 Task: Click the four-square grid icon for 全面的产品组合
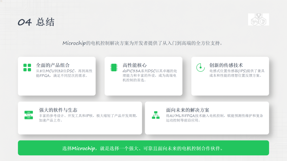[x=27, y=67]
